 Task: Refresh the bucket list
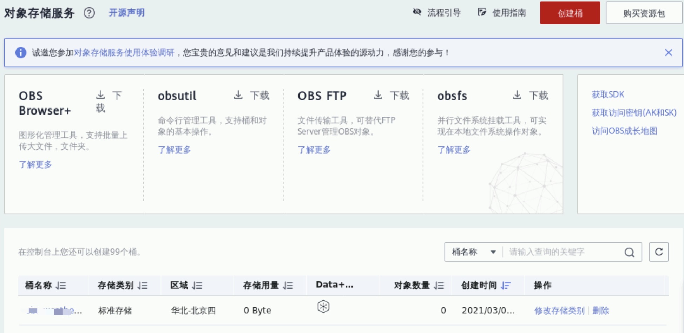pyautogui.click(x=659, y=252)
